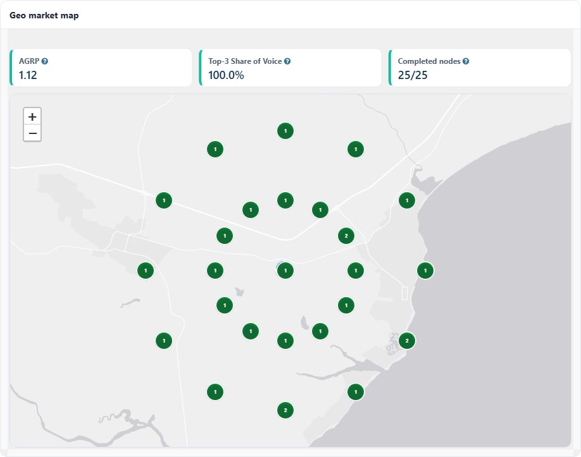
Task: Zoom in on the map with plus button
Action: pos(32,116)
